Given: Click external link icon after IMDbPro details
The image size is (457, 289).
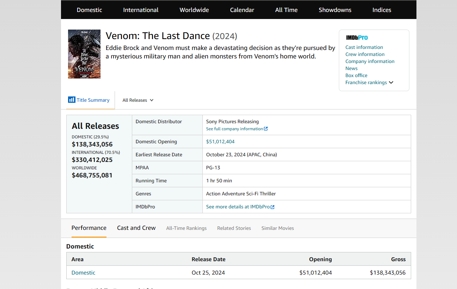Looking at the screenshot, I should point(273,207).
